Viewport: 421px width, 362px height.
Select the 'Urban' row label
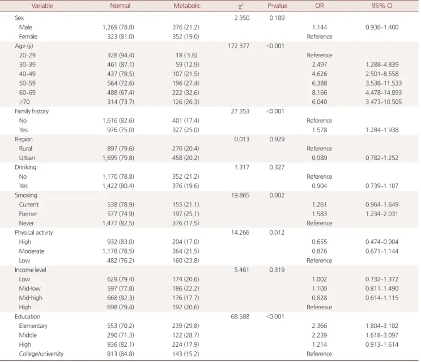[x=27, y=158]
